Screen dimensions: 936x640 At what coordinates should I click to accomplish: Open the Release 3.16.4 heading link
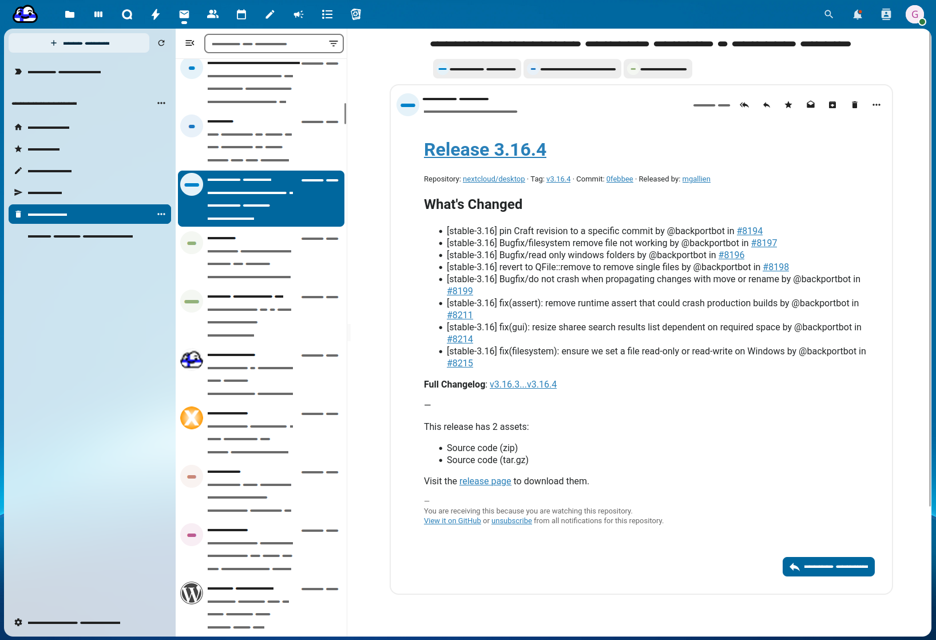click(x=485, y=149)
